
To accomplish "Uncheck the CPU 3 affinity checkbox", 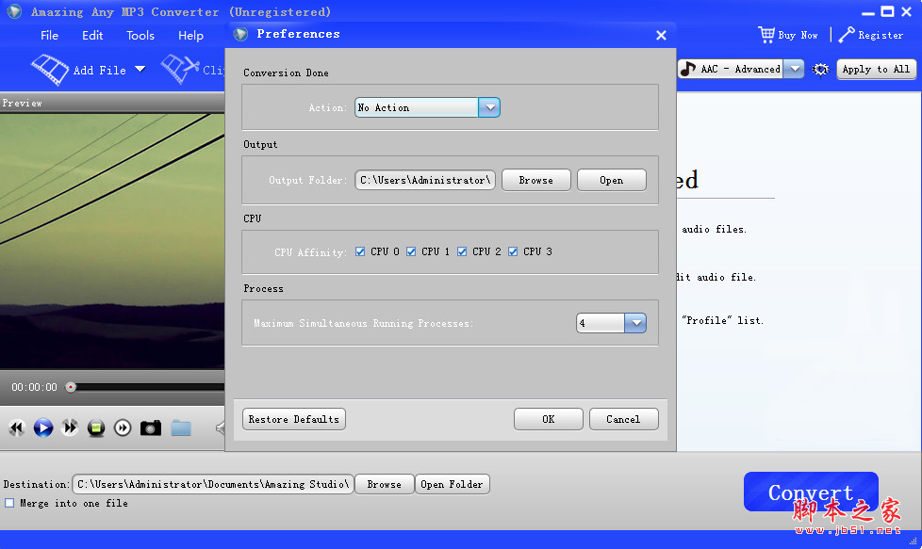I will pyautogui.click(x=514, y=251).
